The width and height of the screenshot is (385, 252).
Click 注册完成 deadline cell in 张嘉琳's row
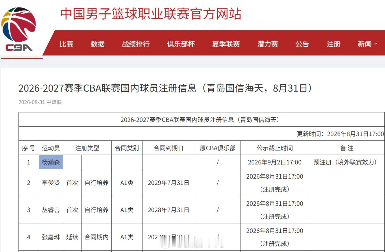point(275,237)
